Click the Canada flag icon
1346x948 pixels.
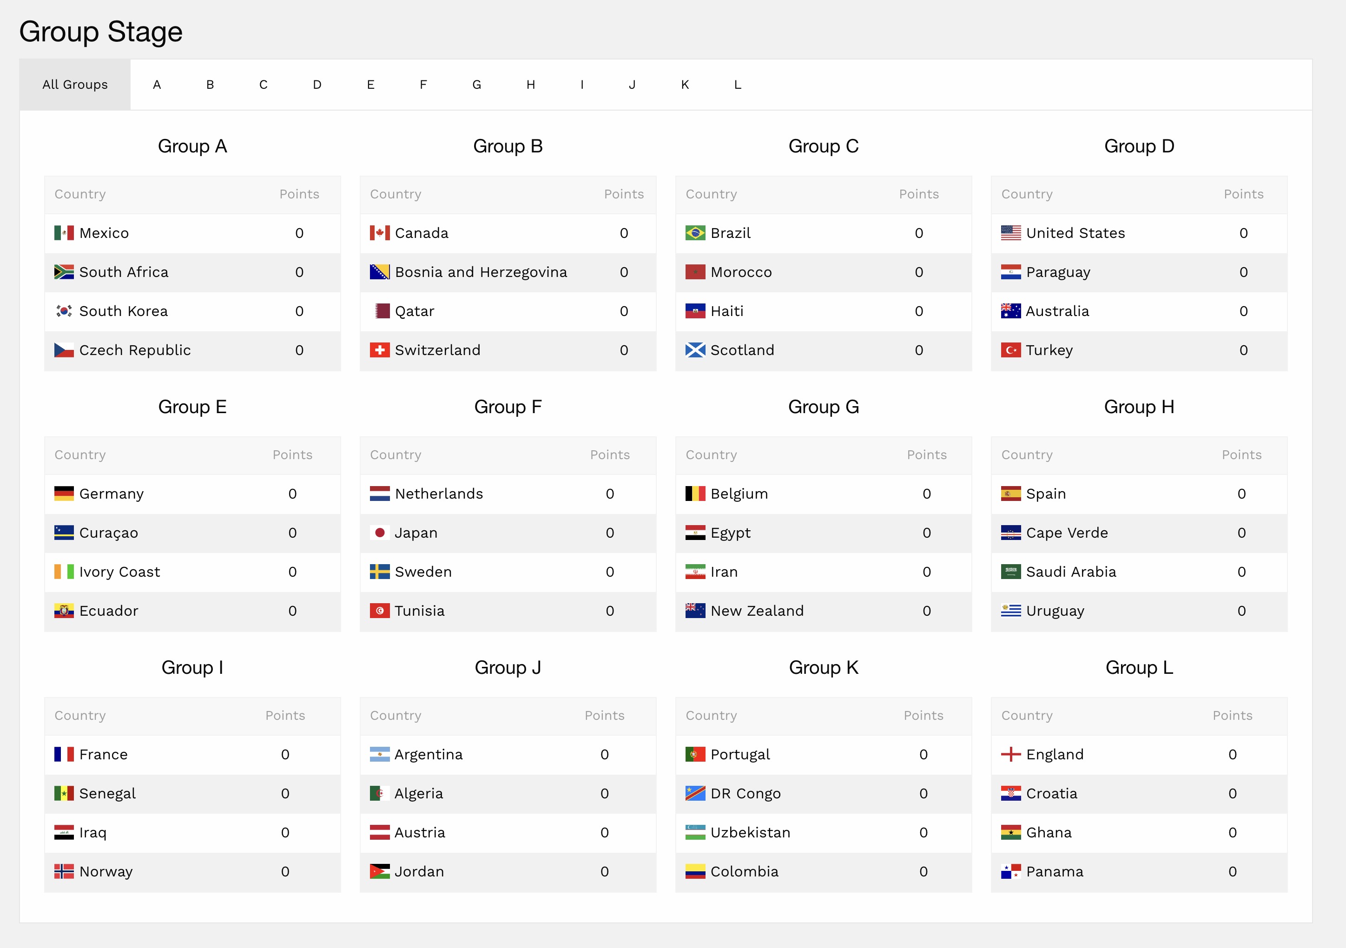[379, 233]
